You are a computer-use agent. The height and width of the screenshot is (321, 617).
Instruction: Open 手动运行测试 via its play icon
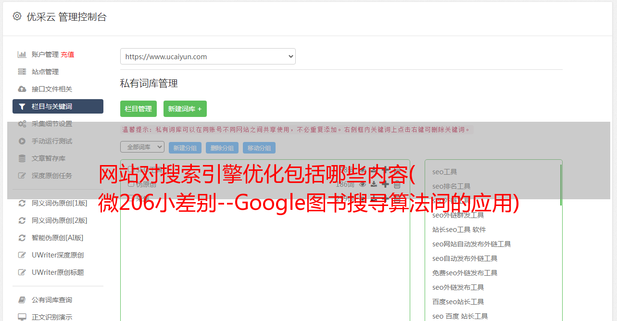pyautogui.click(x=22, y=141)
